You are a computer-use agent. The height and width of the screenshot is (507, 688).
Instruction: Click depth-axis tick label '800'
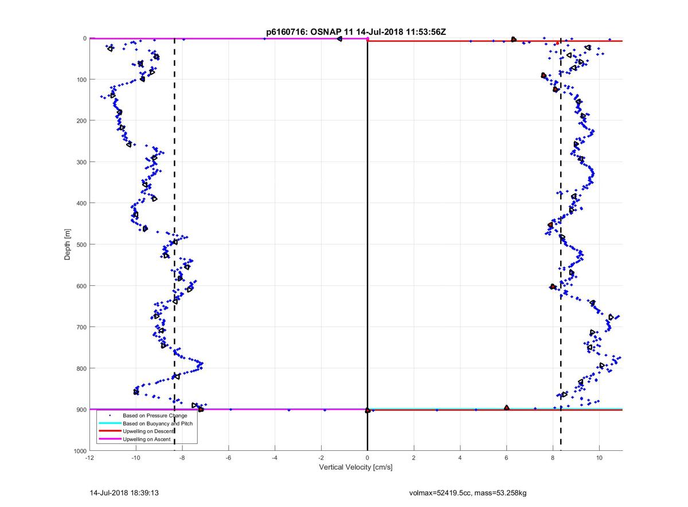click(81, 368)
